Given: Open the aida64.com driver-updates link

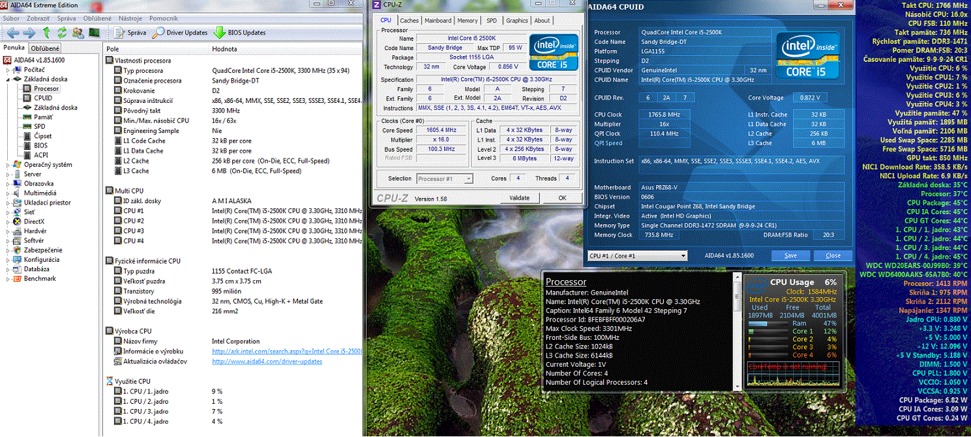Looking at the screenshot, I should tap(267, 361).
